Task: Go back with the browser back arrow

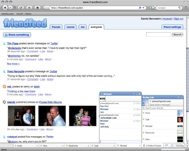Action: pos(5,8)
